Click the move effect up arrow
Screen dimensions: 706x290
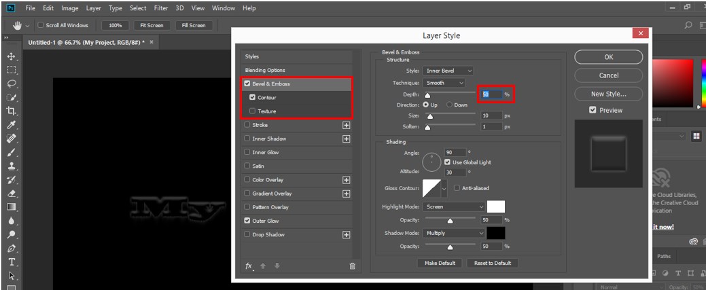click(263, 266)
